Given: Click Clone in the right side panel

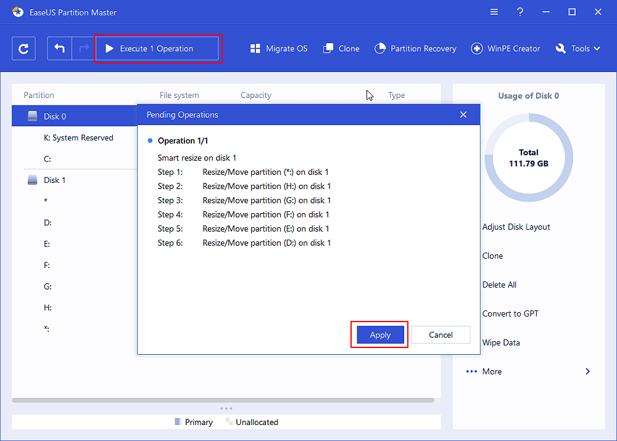Looking at the screenshot, I should tap(492, 256).
